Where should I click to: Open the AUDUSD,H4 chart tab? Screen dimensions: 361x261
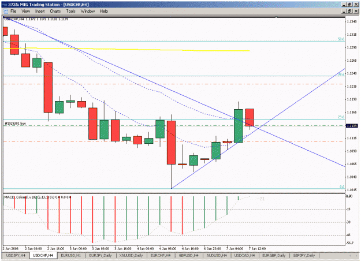click(217, 255)
